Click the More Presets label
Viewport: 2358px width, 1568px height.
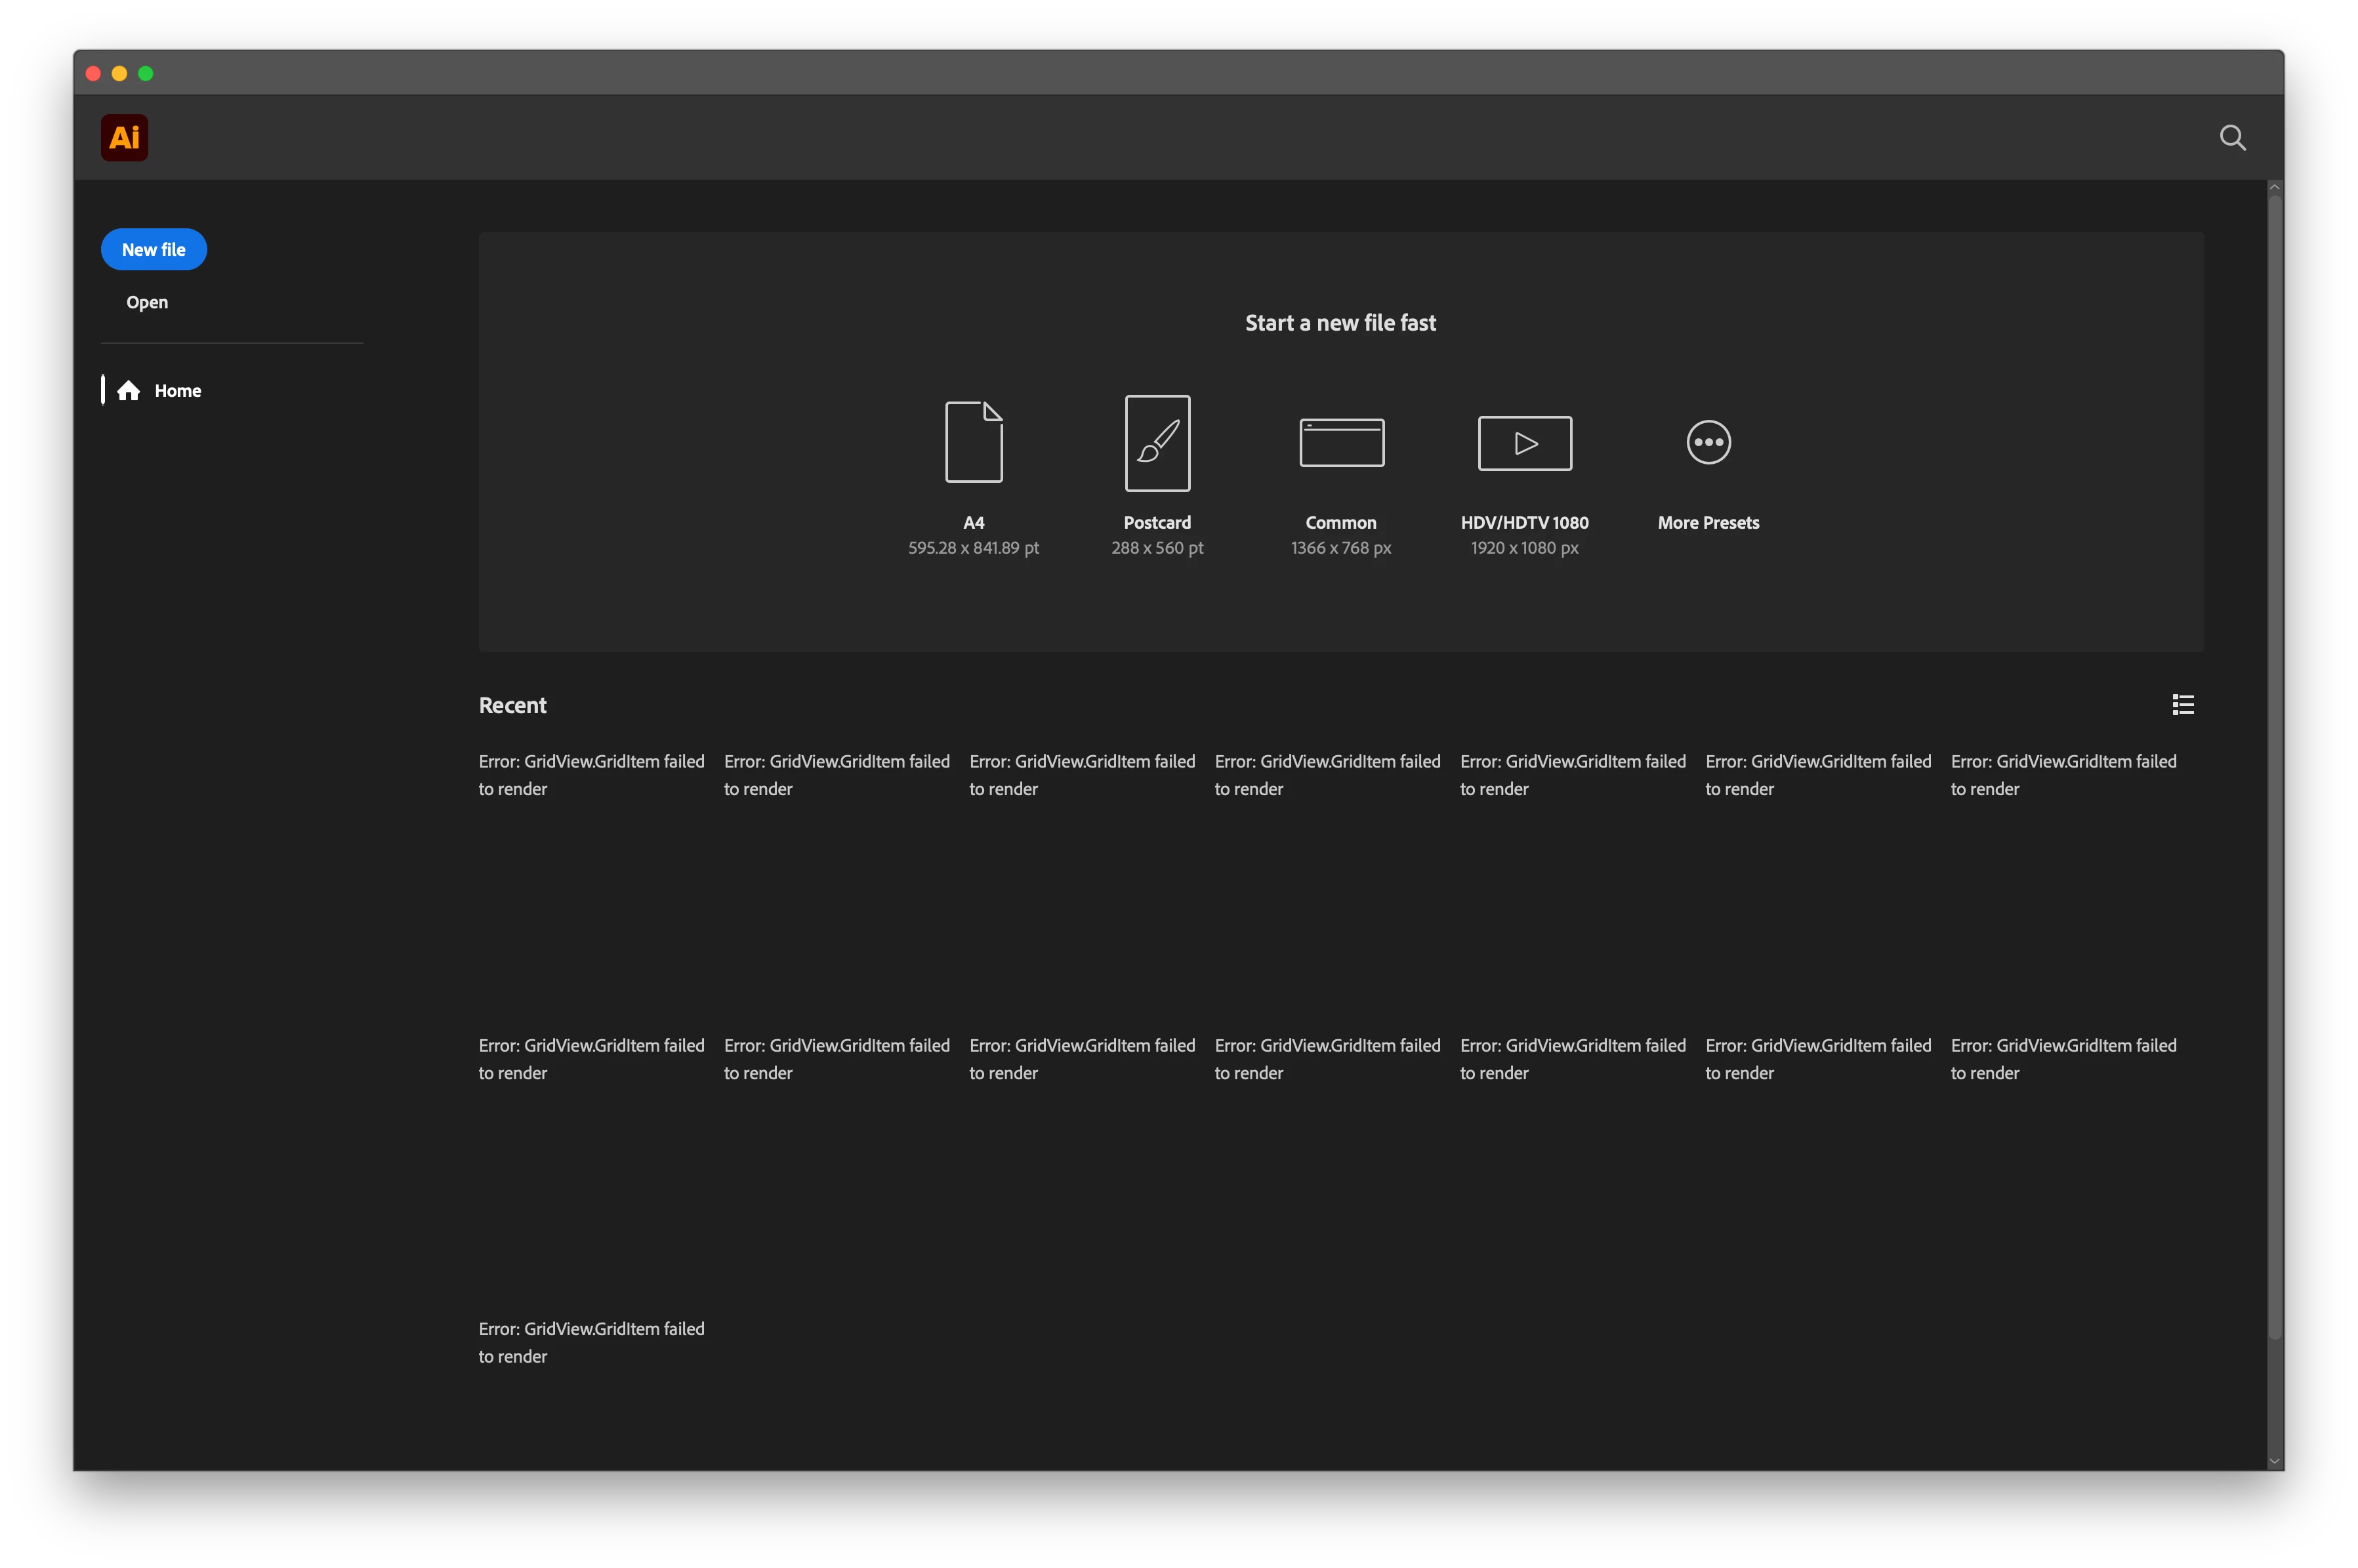(1708, 522)
